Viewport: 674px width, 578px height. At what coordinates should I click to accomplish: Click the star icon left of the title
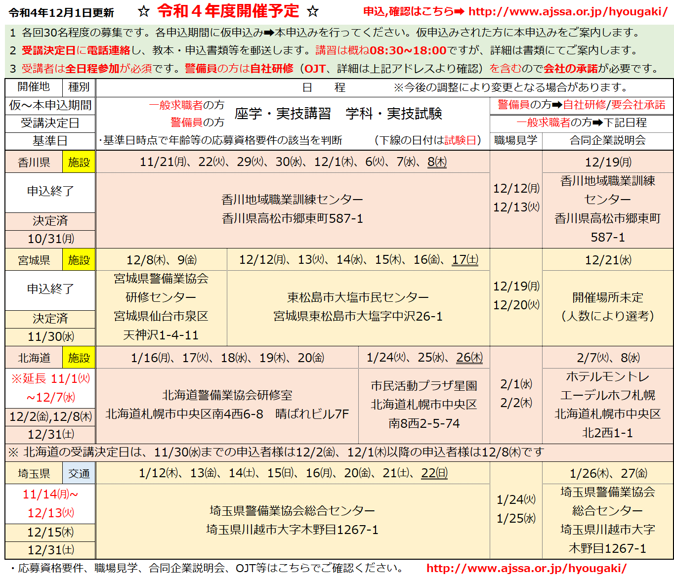click(144, 11)
